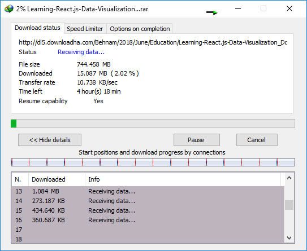Select the Download status tab
Image resolution: width=307 pixels, height=251 pixels.
pos(37,28)
